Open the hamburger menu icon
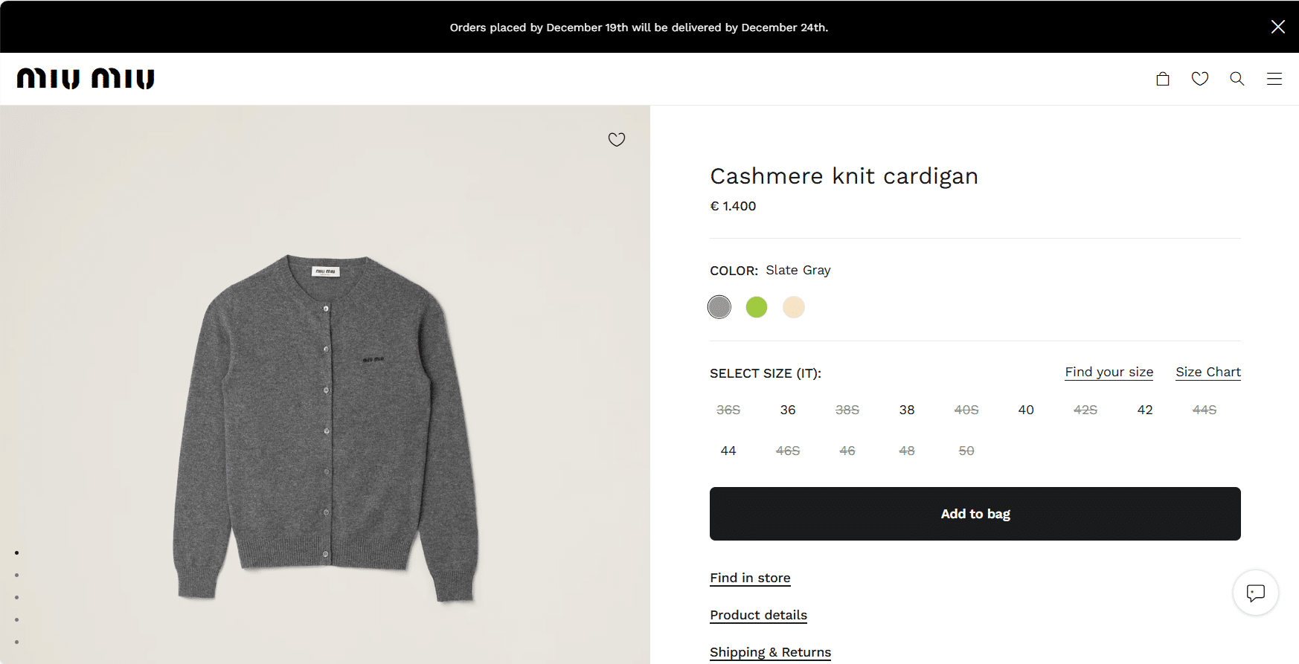The width and height of the screenshot is (1299, 664). tap(1274, 79)
